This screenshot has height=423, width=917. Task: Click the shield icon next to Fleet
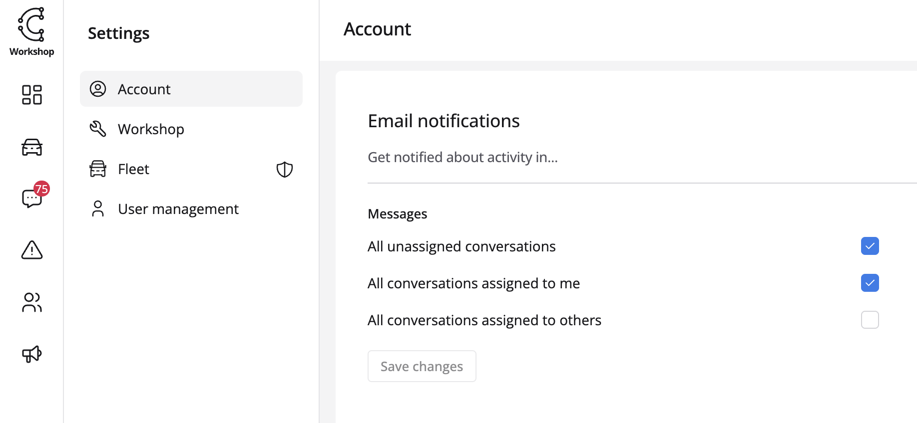coord(285,170)
